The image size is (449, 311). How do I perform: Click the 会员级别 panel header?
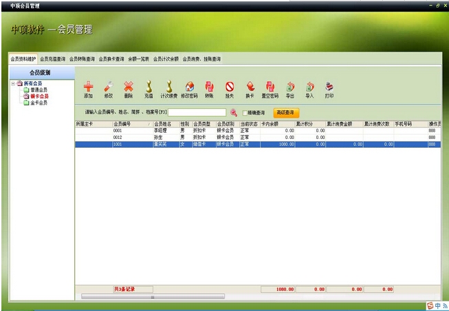pos(42,73)
